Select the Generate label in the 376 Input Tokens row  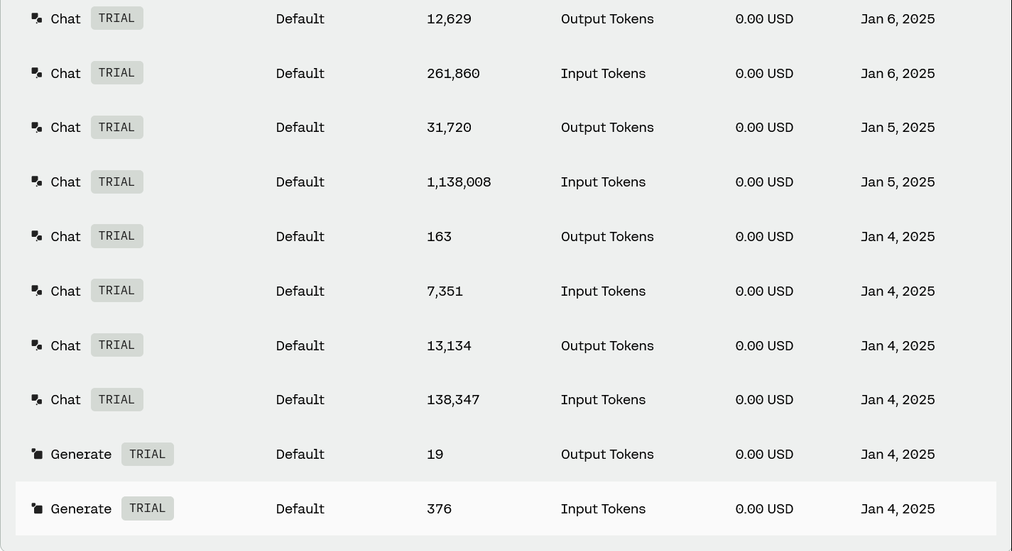(x=81, y=509)
